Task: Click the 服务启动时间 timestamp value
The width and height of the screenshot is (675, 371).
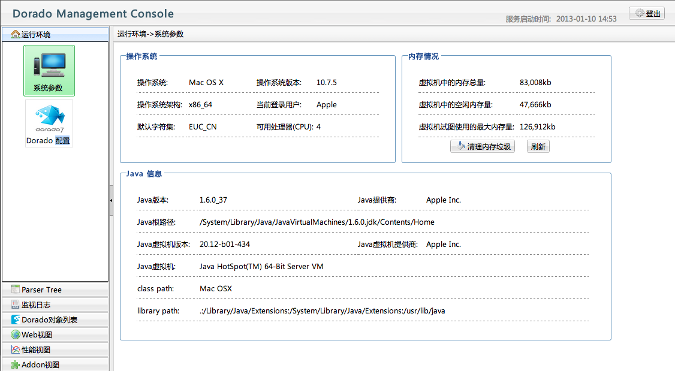Action: (x=586, y=19)
